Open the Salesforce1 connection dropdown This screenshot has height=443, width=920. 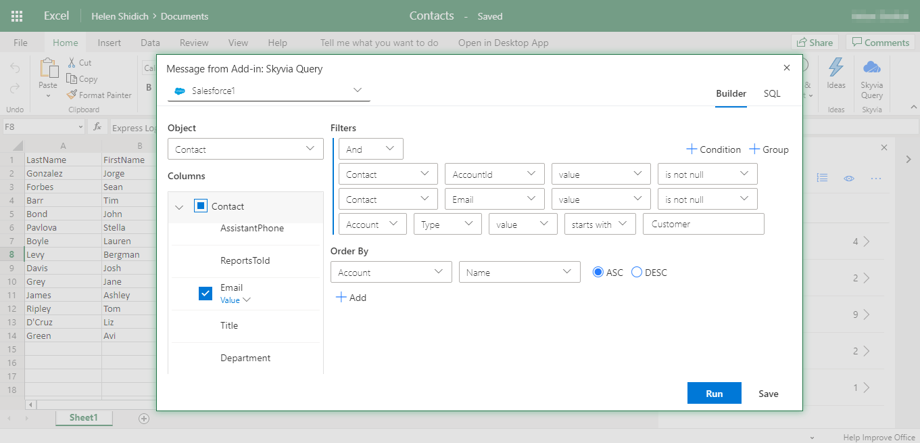[x=358, y=89]
